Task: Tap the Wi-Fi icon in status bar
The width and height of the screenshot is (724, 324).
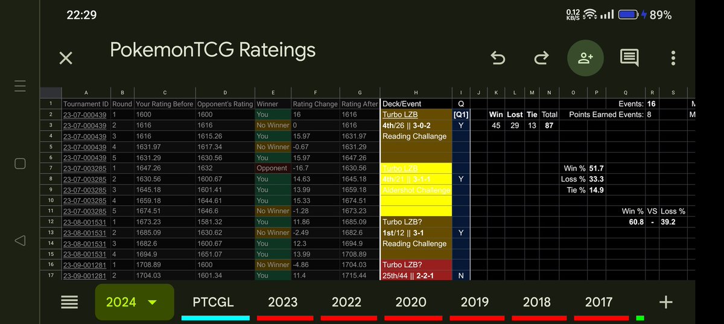Action: pos(590,15)
